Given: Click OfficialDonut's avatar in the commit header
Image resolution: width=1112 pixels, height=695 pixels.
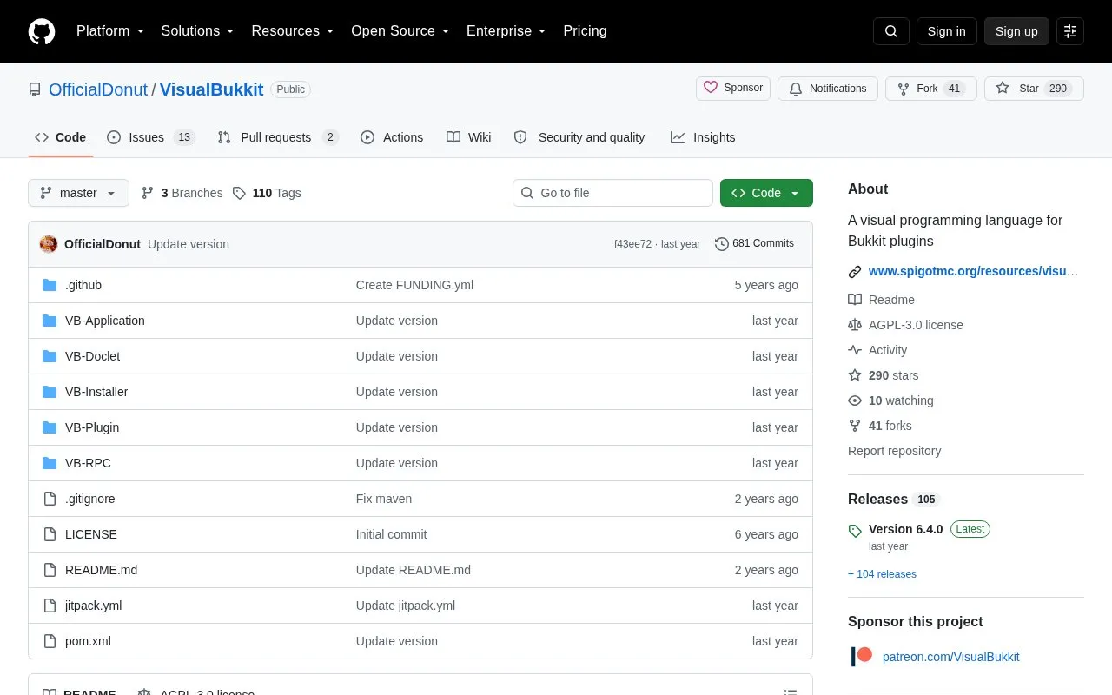Looking at the screenshot, I should coord(49,244).
